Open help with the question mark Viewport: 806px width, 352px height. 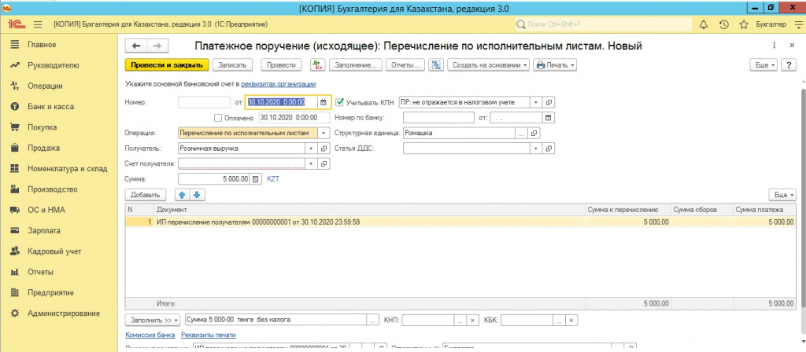coord(789,65)
